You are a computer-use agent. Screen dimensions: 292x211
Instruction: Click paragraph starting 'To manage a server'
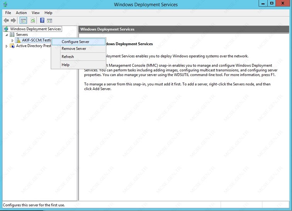point(177,87)
